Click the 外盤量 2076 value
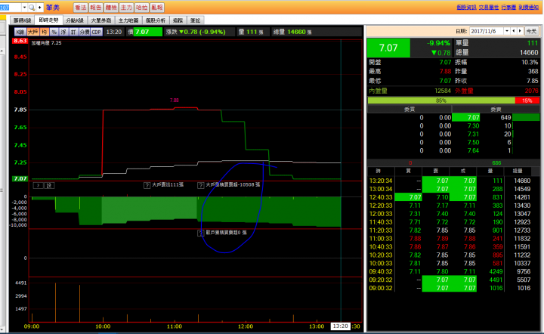Viewport: 544px width, 334px height. pyautogui.click(x=531, y=91)
